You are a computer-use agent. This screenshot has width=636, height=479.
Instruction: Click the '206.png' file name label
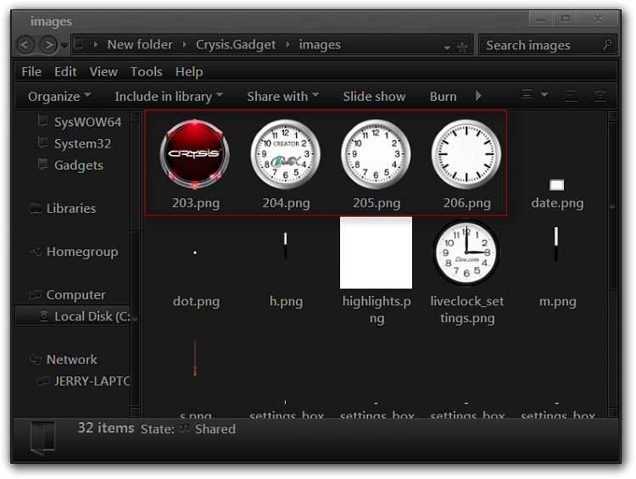click(x=467, y=203)
